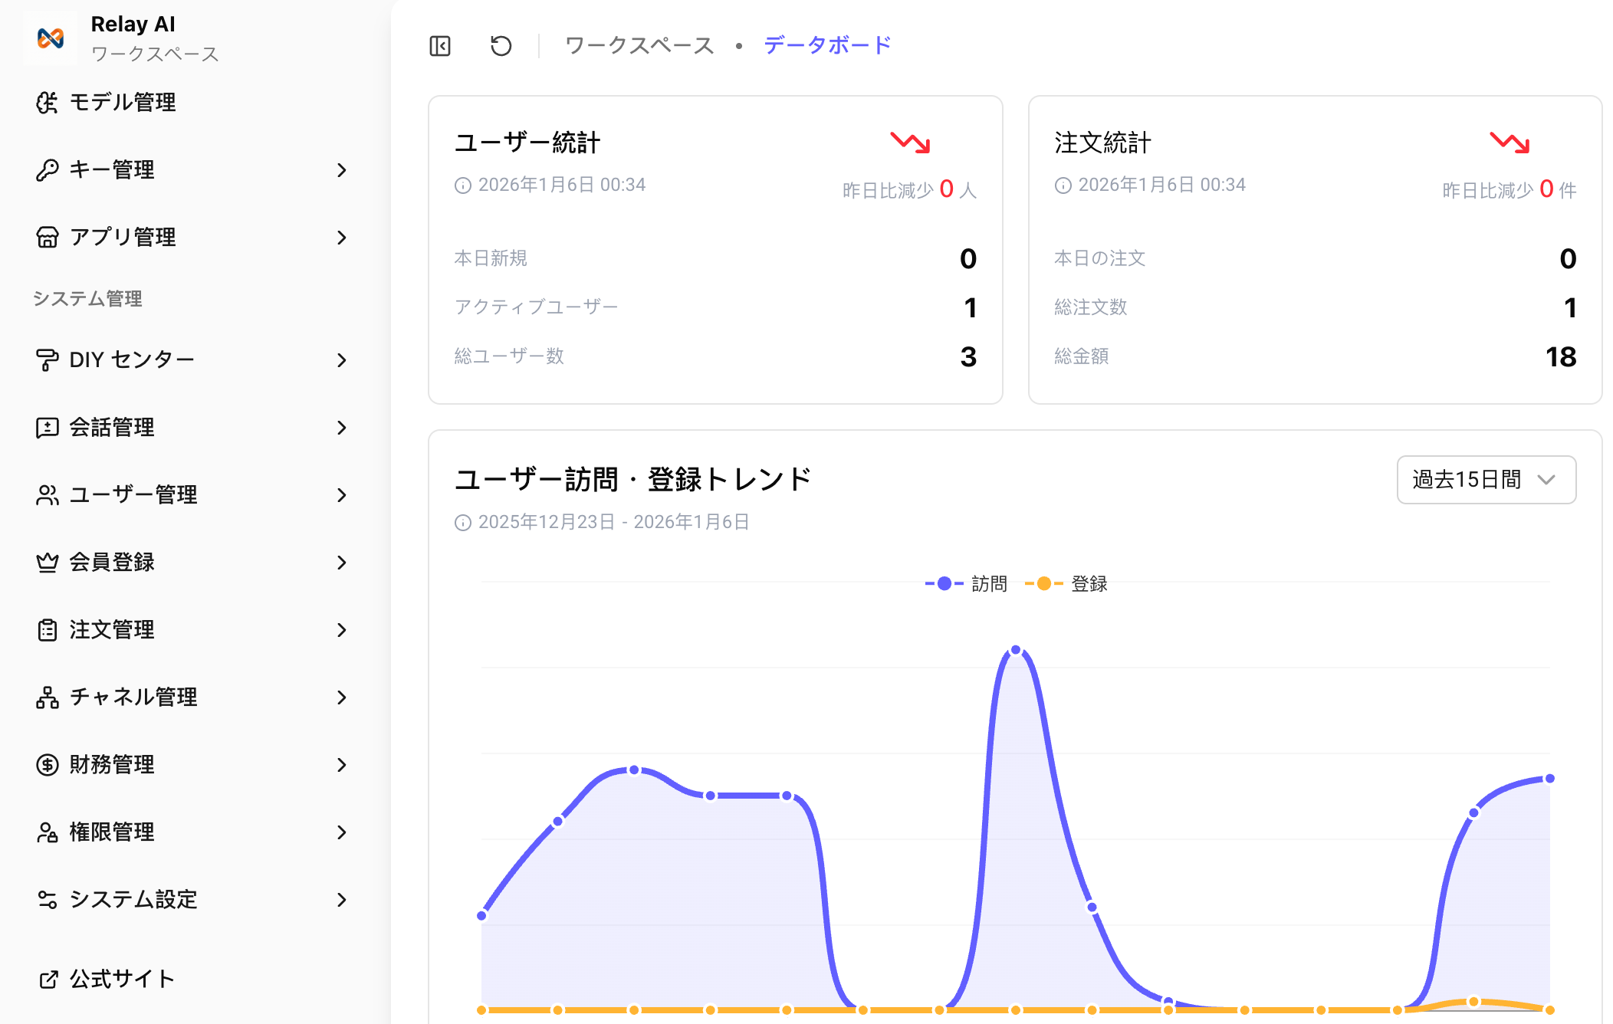Viewport: 1613px width, 1024px height.
Task: Collapse the sidebar with the panel toggle
Action: coord(440,46)
